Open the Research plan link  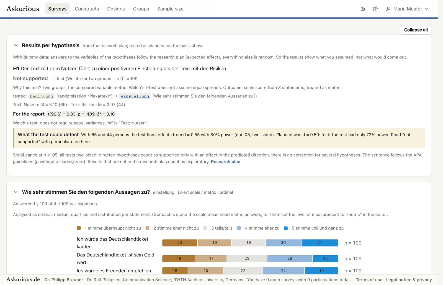click(x=226, y=162)
